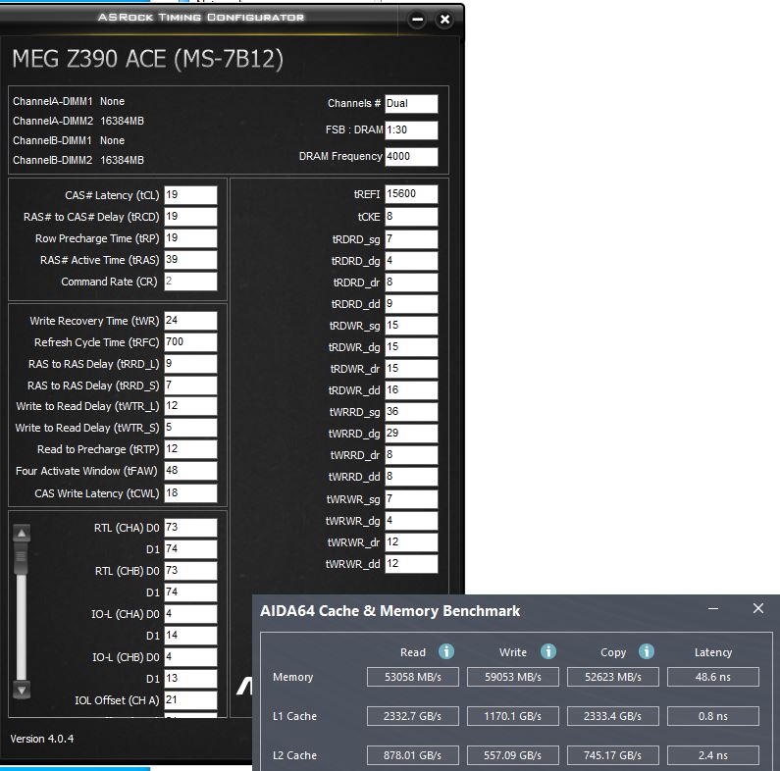The height and width of the screenshot is (771, 780).
Task: Select the tRDWR_sg value field
Action: 411,326
